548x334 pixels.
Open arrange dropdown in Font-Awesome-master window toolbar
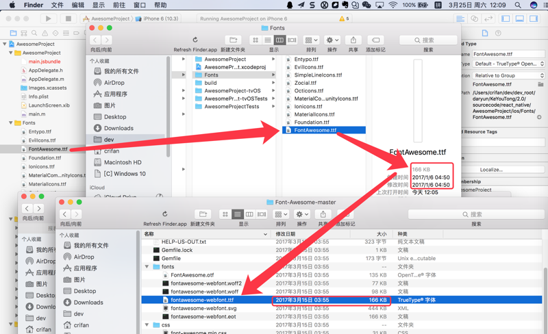(281, 214)
